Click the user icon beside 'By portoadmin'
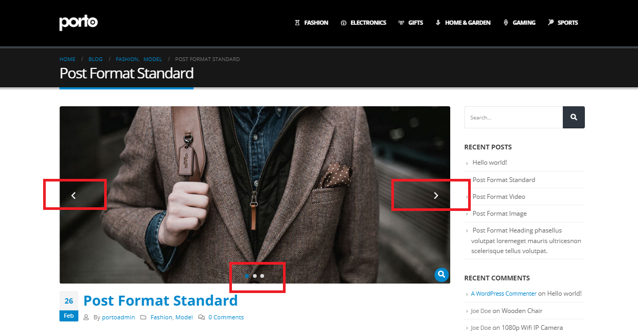Viewport: 638px width, 333px height. click(86, 317)
